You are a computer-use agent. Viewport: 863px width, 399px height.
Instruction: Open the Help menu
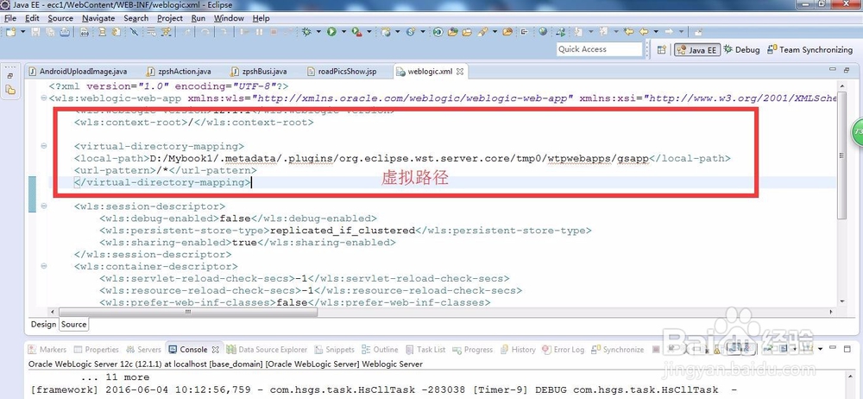point(261,18)
